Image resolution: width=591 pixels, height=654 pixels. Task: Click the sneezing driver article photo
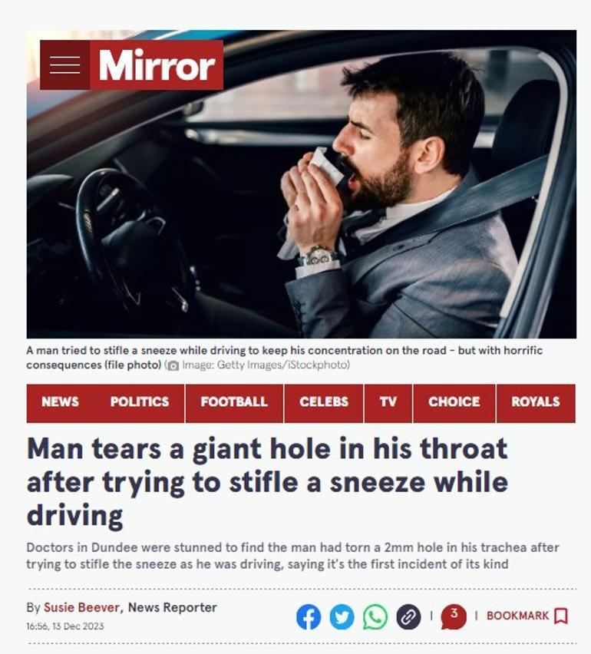tap(302, 184)
